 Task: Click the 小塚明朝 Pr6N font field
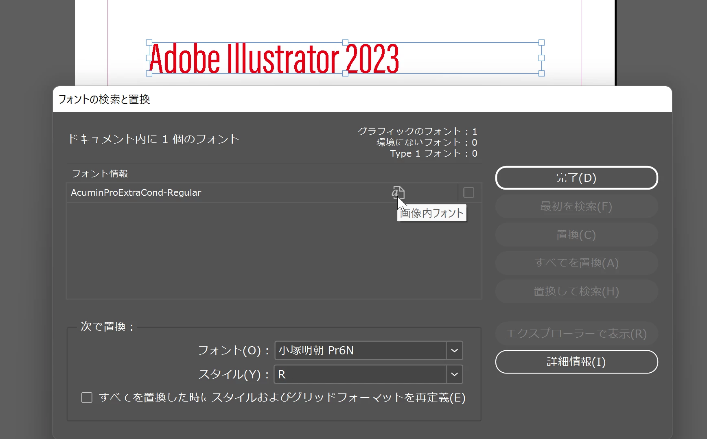coord(361,350)
